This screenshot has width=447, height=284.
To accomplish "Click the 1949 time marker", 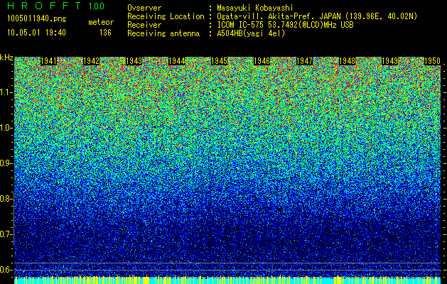I will (389, 61).
